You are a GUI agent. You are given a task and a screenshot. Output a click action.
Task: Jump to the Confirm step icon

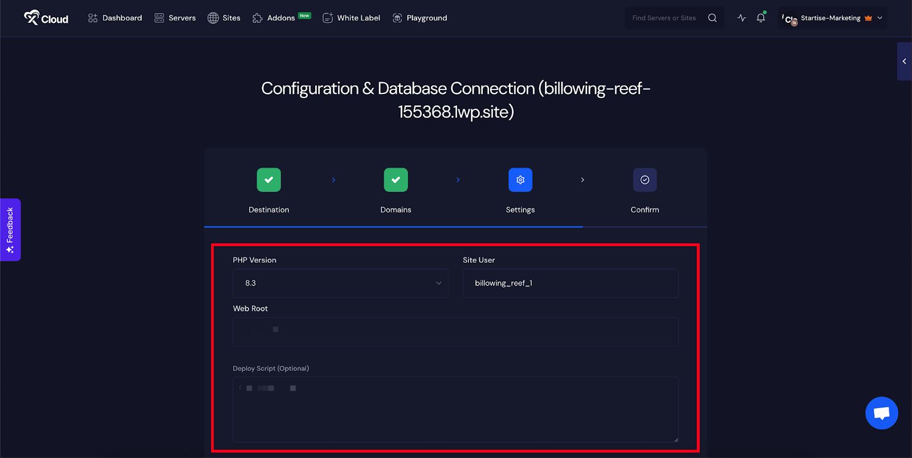(645, 180)
